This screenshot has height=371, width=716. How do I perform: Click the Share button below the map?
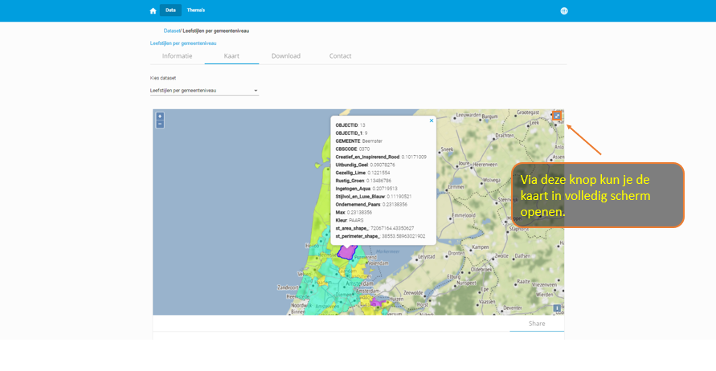(537, 324)
